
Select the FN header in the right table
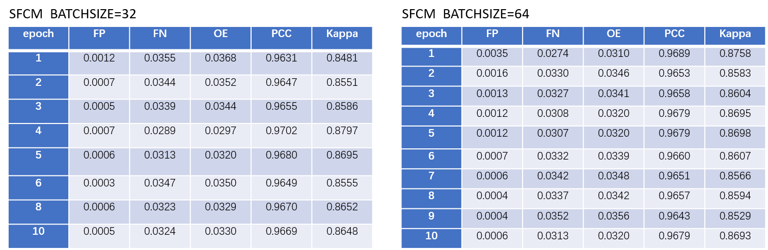click(553, 34)
